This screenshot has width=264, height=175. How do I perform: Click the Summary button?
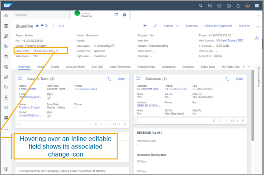click(192, 26)
